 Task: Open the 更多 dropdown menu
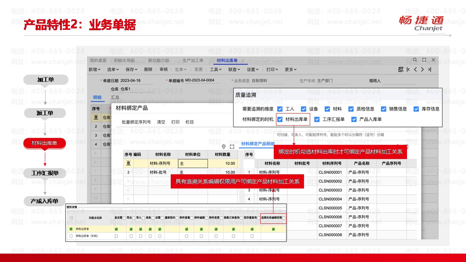click(x=291, y=70)
